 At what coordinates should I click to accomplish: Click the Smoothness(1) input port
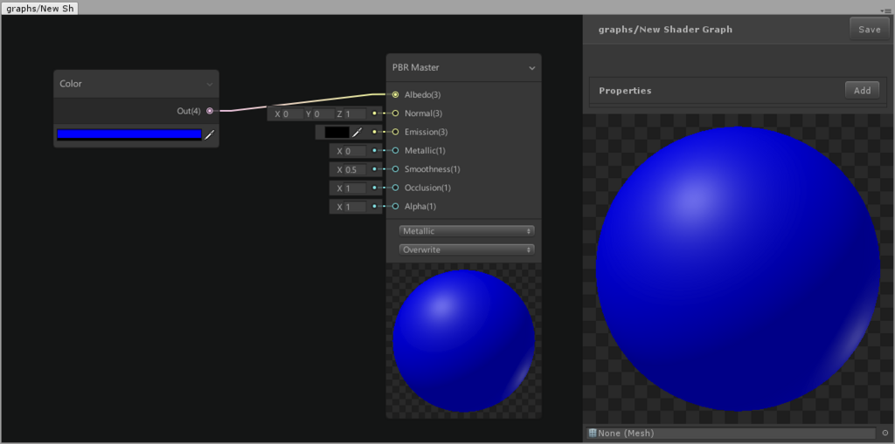[396, 169]
